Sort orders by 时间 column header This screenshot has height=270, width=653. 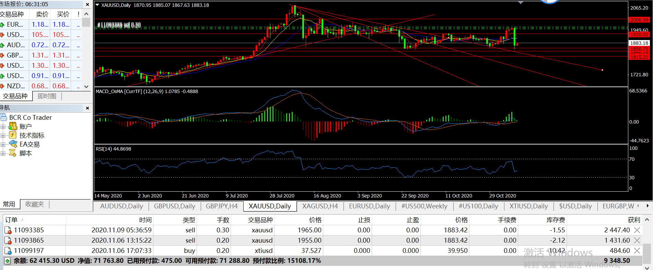(109, 220)
